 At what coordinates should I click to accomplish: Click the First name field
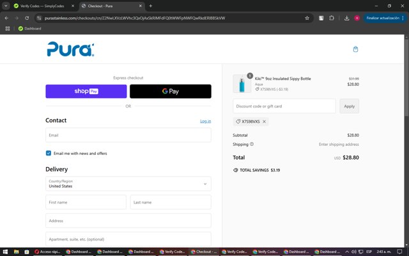click(x=86, y=202)
